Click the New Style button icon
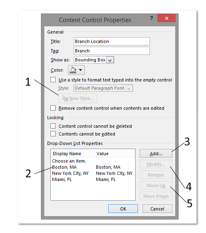The image size is (206, 233). click(x=65, y=98)
